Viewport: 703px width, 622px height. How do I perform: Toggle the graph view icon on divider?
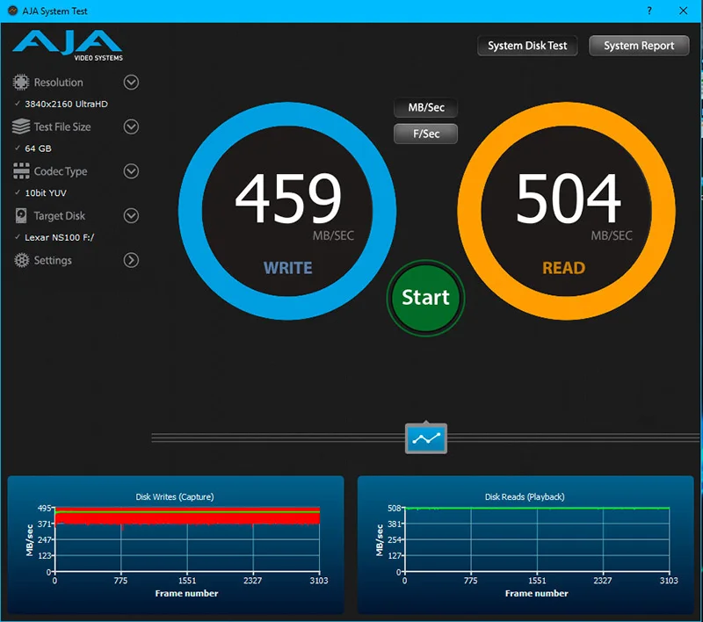tap(426, 438)
